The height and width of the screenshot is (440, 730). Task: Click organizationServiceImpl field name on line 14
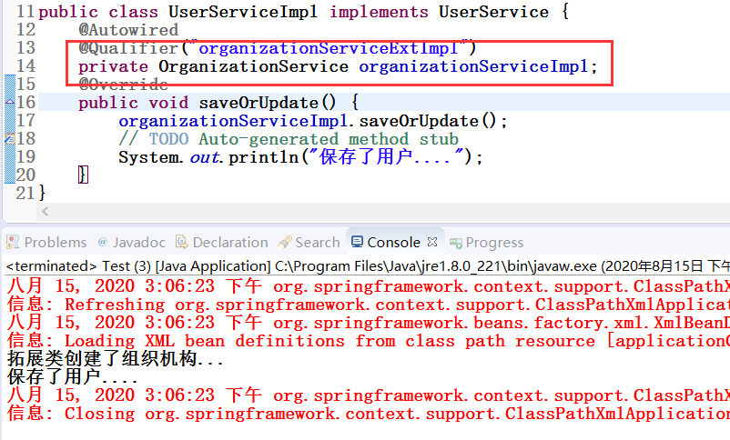(473, 66)
